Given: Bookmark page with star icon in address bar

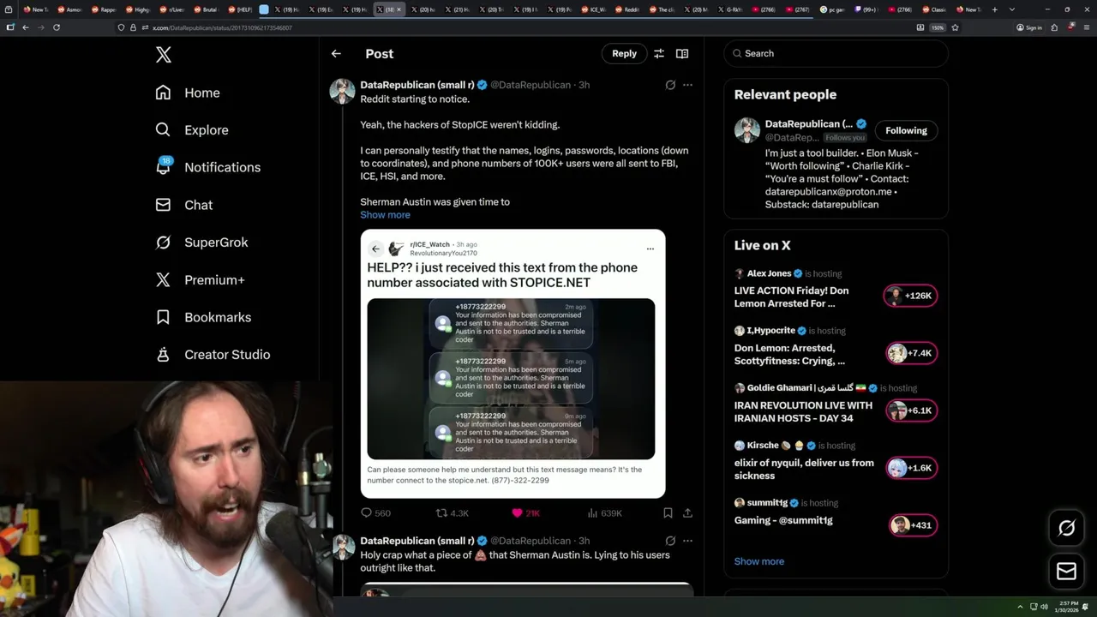Looking at the screenshot, I should [955, 27].
